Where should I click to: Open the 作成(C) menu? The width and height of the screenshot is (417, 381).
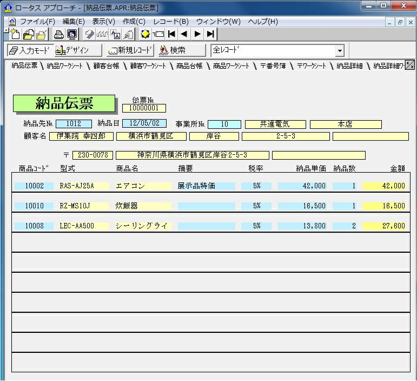134,22
